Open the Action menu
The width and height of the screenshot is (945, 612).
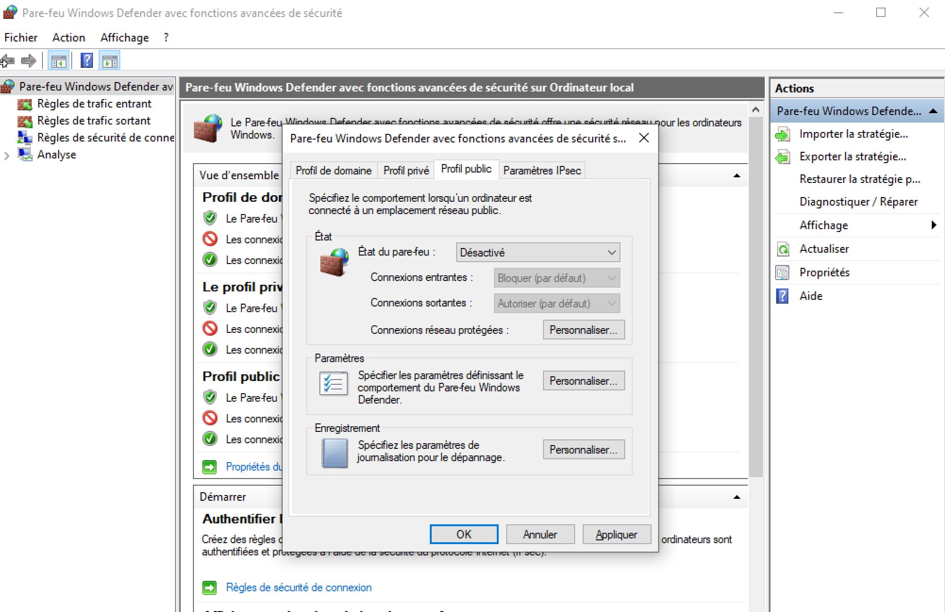(x=69, y=38)
